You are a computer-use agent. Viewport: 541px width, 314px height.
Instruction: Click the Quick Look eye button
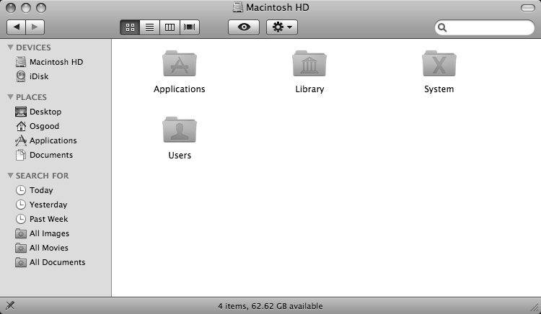pyautogui.click(x=244, y=27)
